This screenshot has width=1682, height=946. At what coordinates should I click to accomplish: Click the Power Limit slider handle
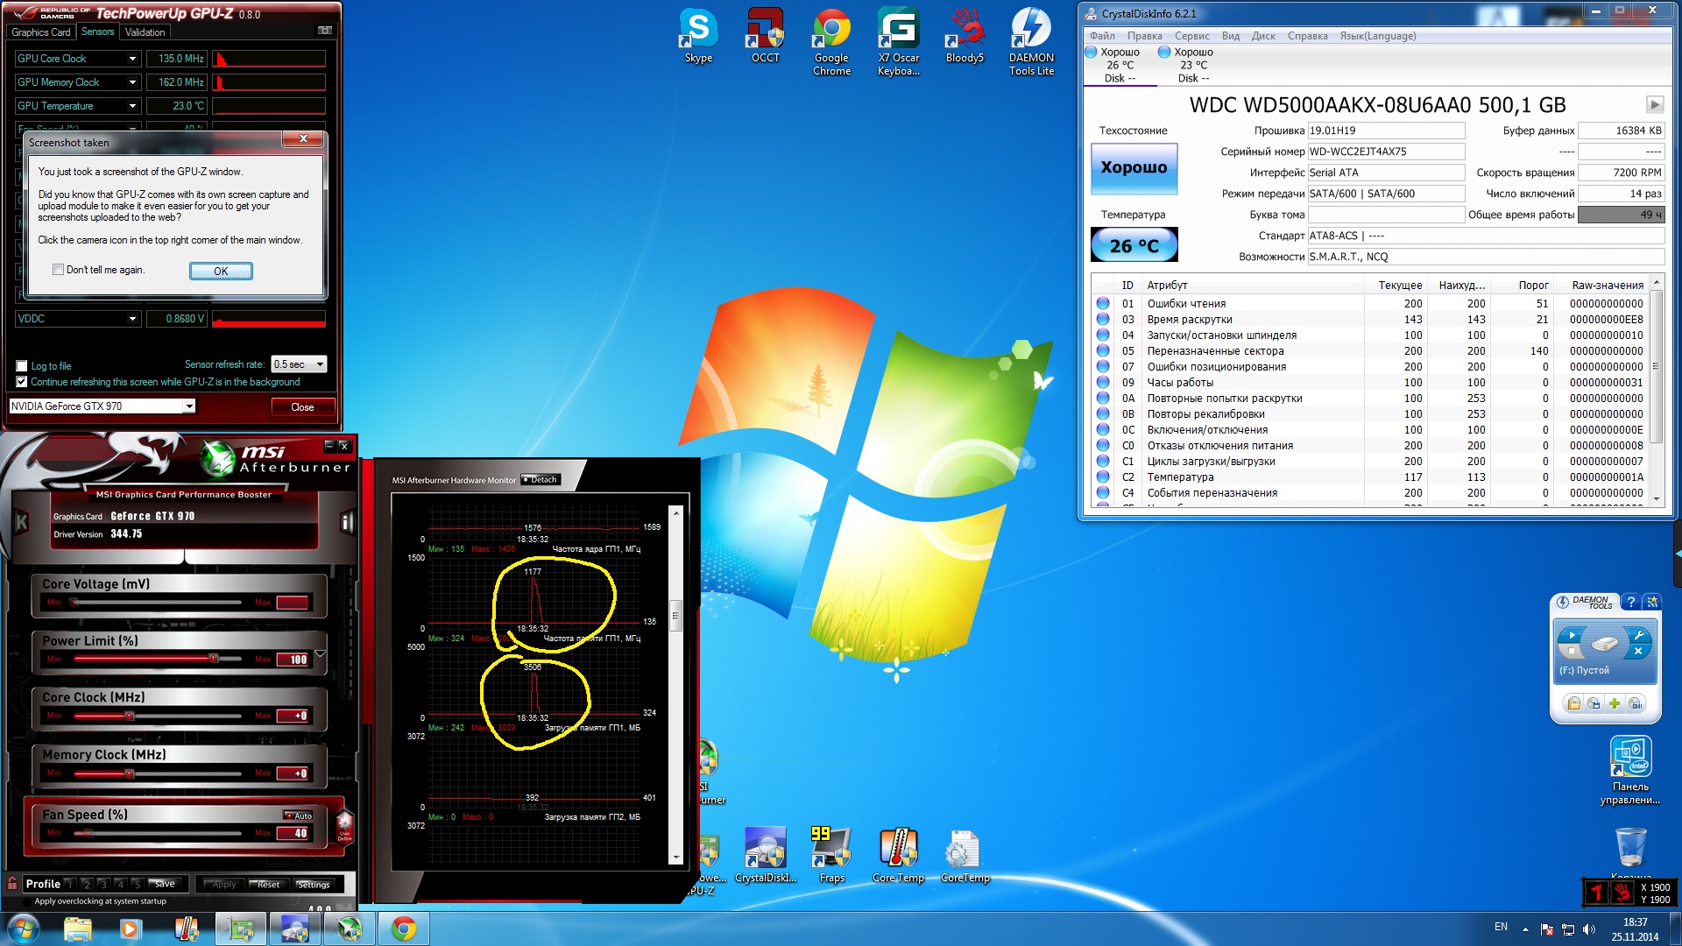pyautogui.click(x=213, y=658)
